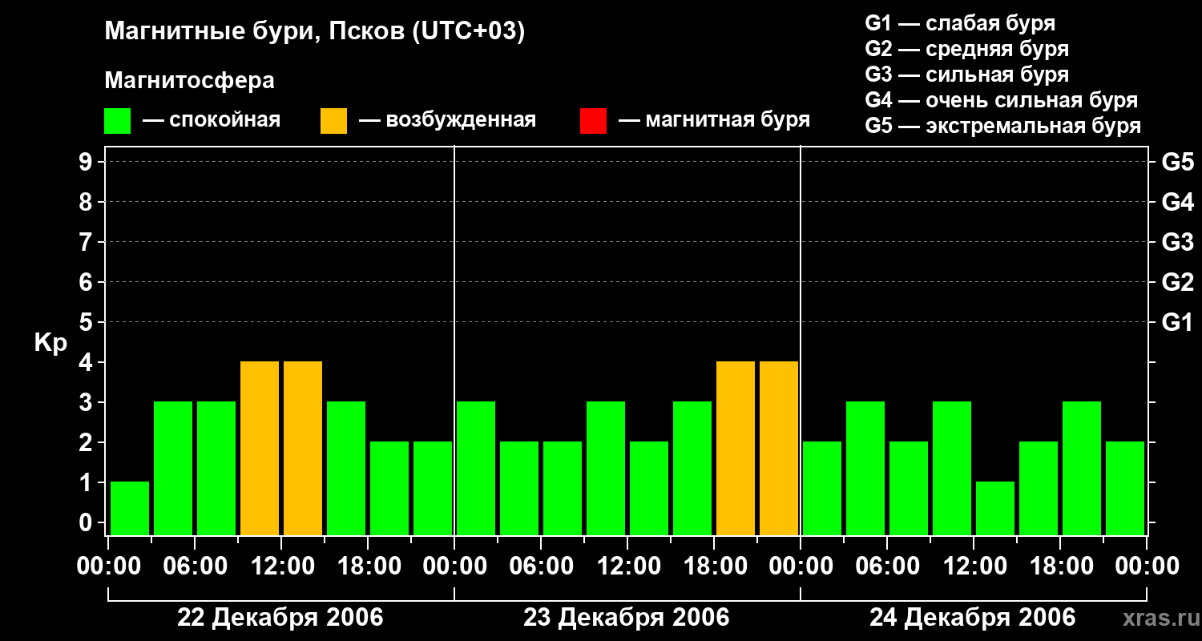Image resolution: width=1202 pixels, height=641 pixels.
Task: Click the '06:00' time label for 23 Декабря
Action: [x=541, y=566]
